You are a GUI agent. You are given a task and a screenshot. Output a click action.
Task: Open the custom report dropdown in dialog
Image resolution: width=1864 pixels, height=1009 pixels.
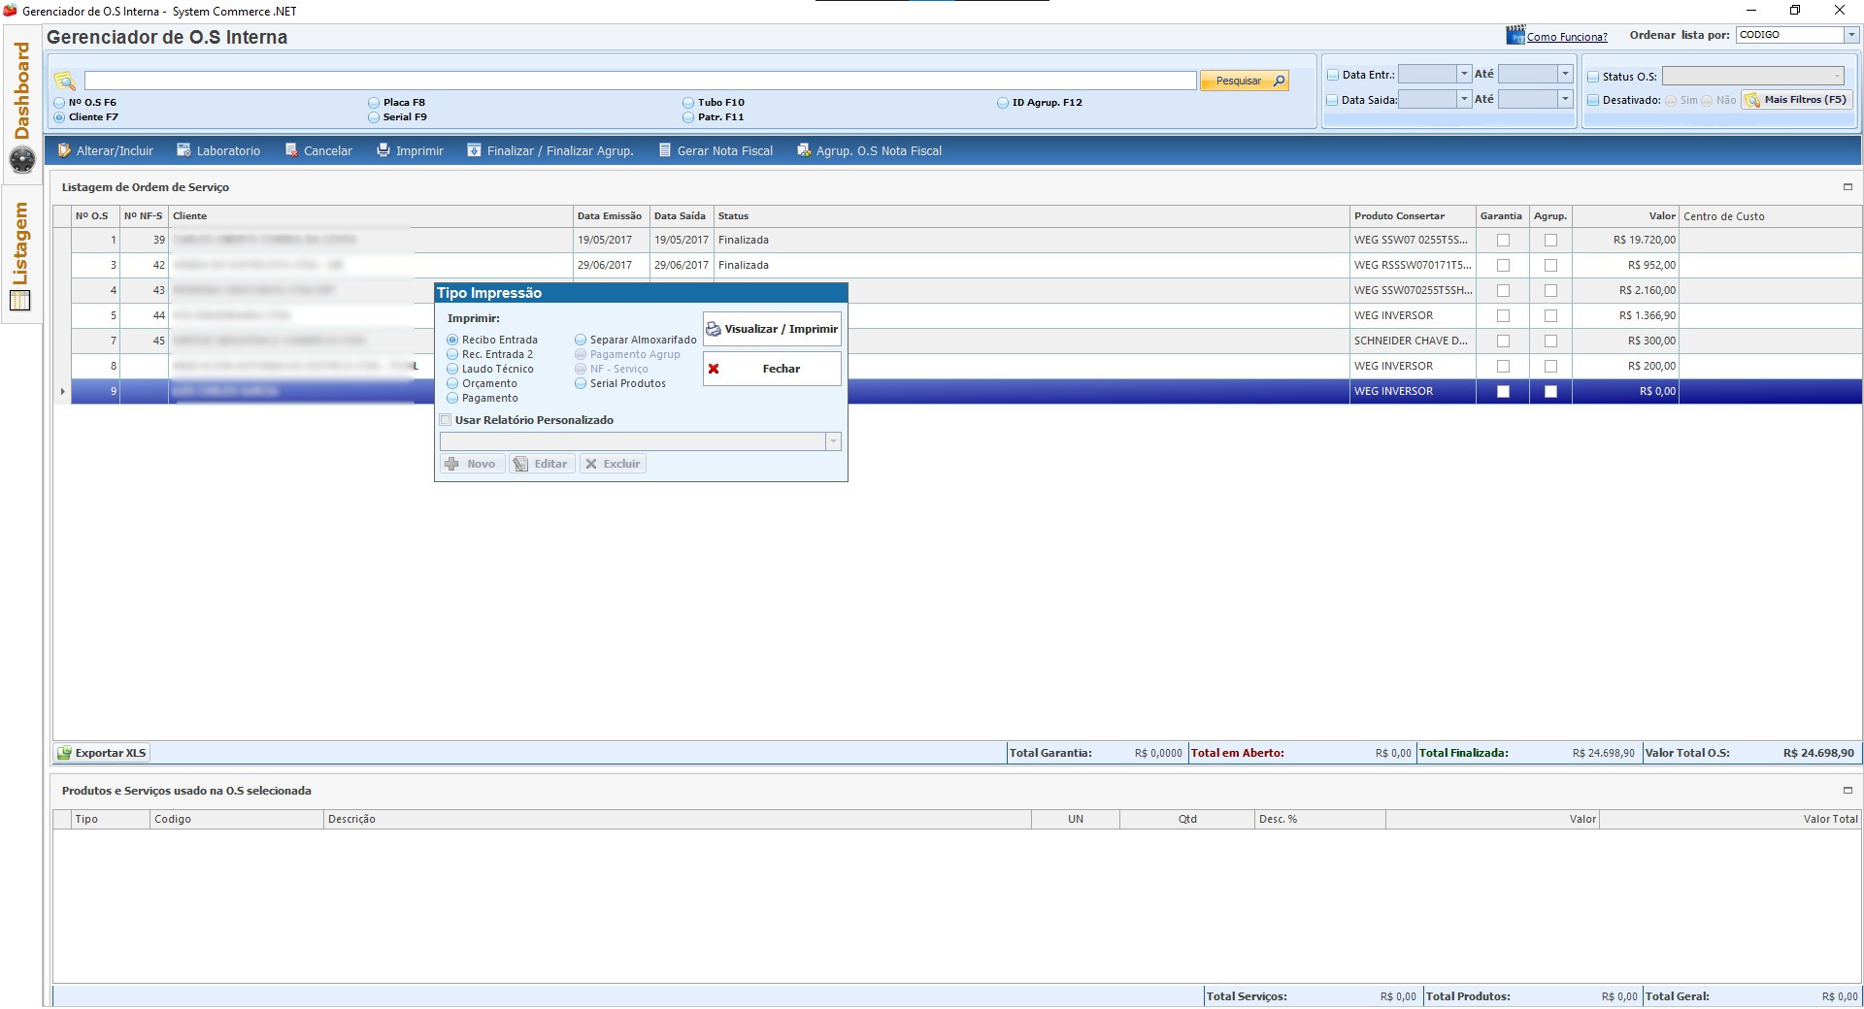pos(832,441)
